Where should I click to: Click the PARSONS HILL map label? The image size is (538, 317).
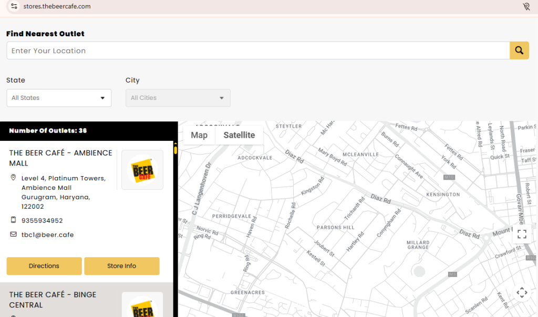pyautogui.click(x=336, y=227)
